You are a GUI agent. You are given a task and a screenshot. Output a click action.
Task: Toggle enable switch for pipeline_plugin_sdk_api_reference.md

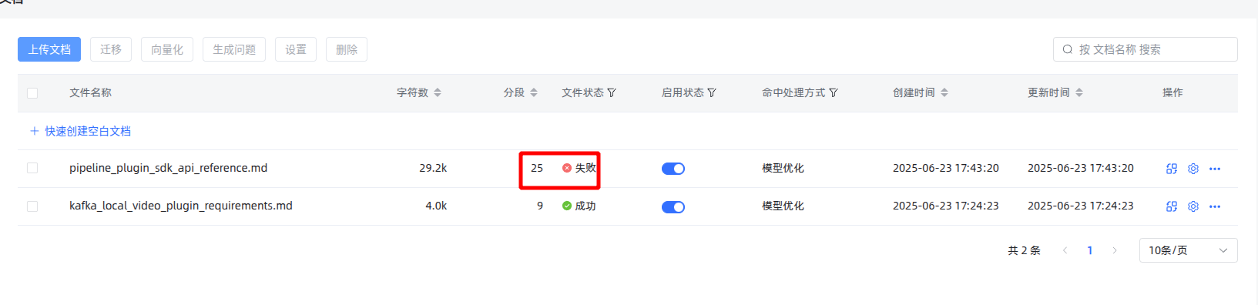click(673, 169)
